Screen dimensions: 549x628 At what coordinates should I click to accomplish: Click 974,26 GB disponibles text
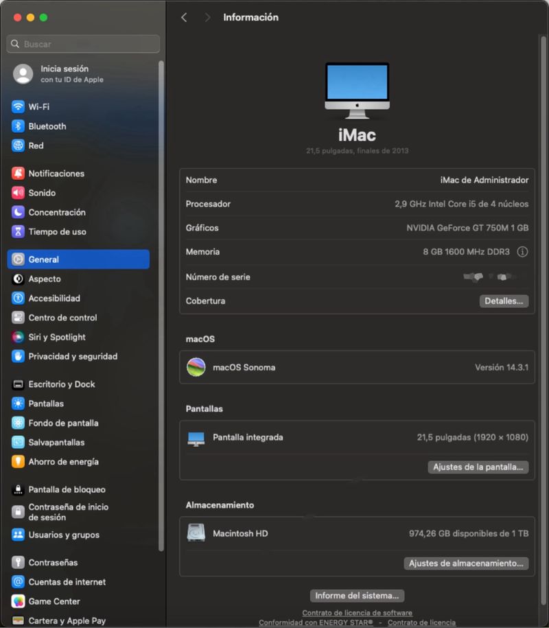(x=469, y=533)
